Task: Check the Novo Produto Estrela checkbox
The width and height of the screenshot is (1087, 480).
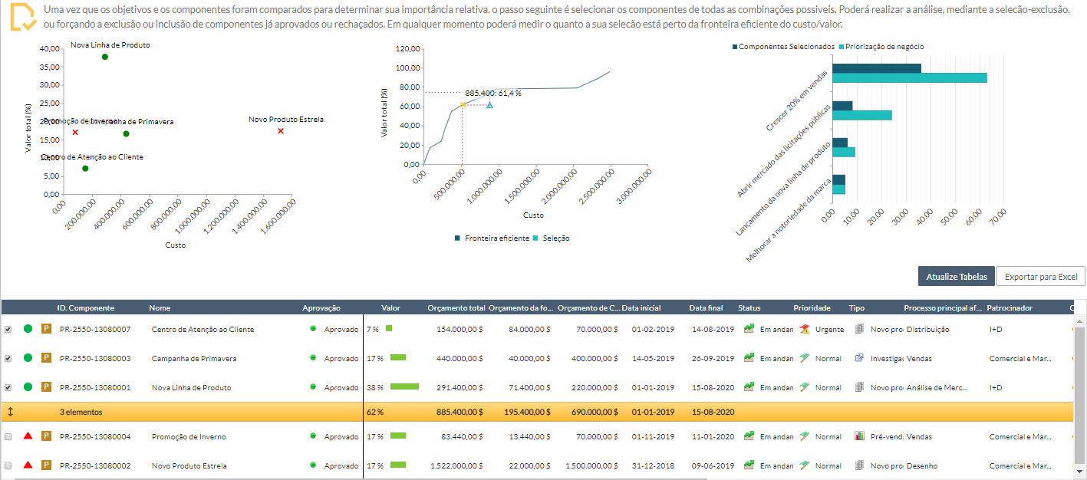Action: click(8, 465)
